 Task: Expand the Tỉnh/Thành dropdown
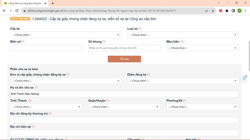(46, 107)
